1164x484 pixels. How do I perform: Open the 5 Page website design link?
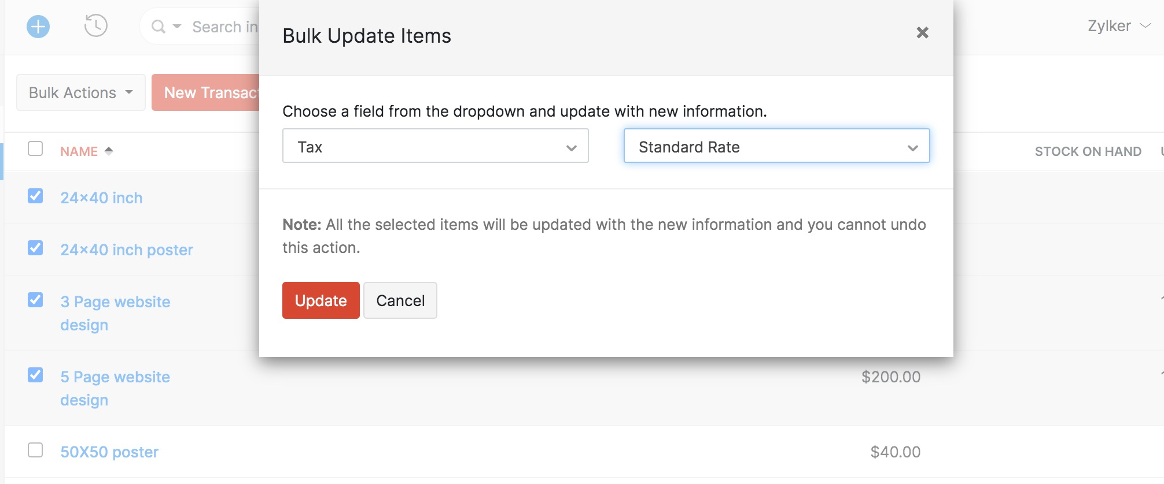pos(115,377)
